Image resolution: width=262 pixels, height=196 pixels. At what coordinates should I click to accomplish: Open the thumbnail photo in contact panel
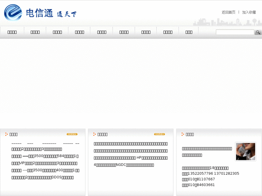(245, 151)
